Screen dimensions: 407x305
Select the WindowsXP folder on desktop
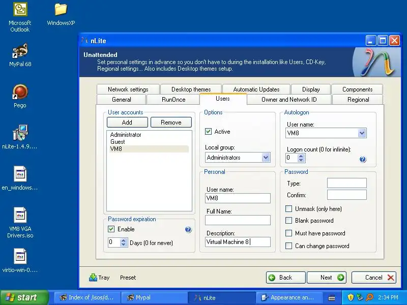tap(61, 14)
